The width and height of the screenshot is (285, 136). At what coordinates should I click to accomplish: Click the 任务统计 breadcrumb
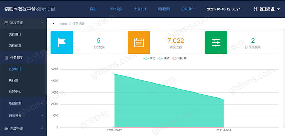point(78,24)
